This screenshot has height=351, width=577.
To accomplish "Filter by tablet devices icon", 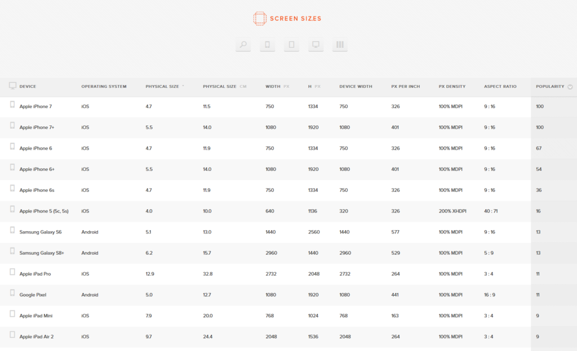I will click(x=291, y=45).
